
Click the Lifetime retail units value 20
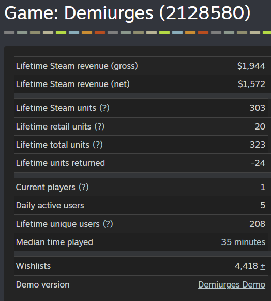coord(260,126)
